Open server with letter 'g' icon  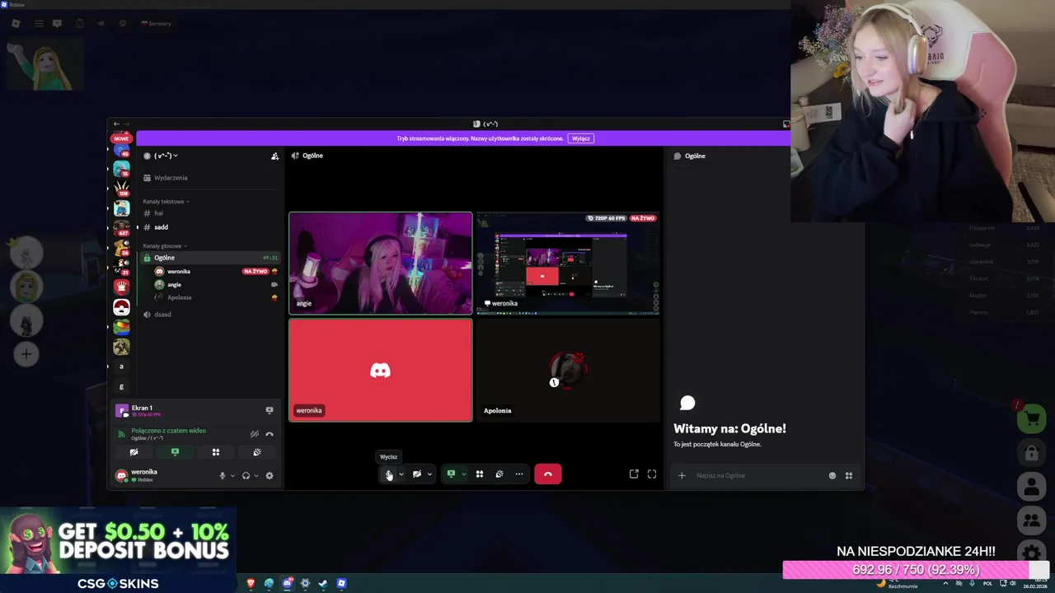pyautogui.click(x=121, y=386)
